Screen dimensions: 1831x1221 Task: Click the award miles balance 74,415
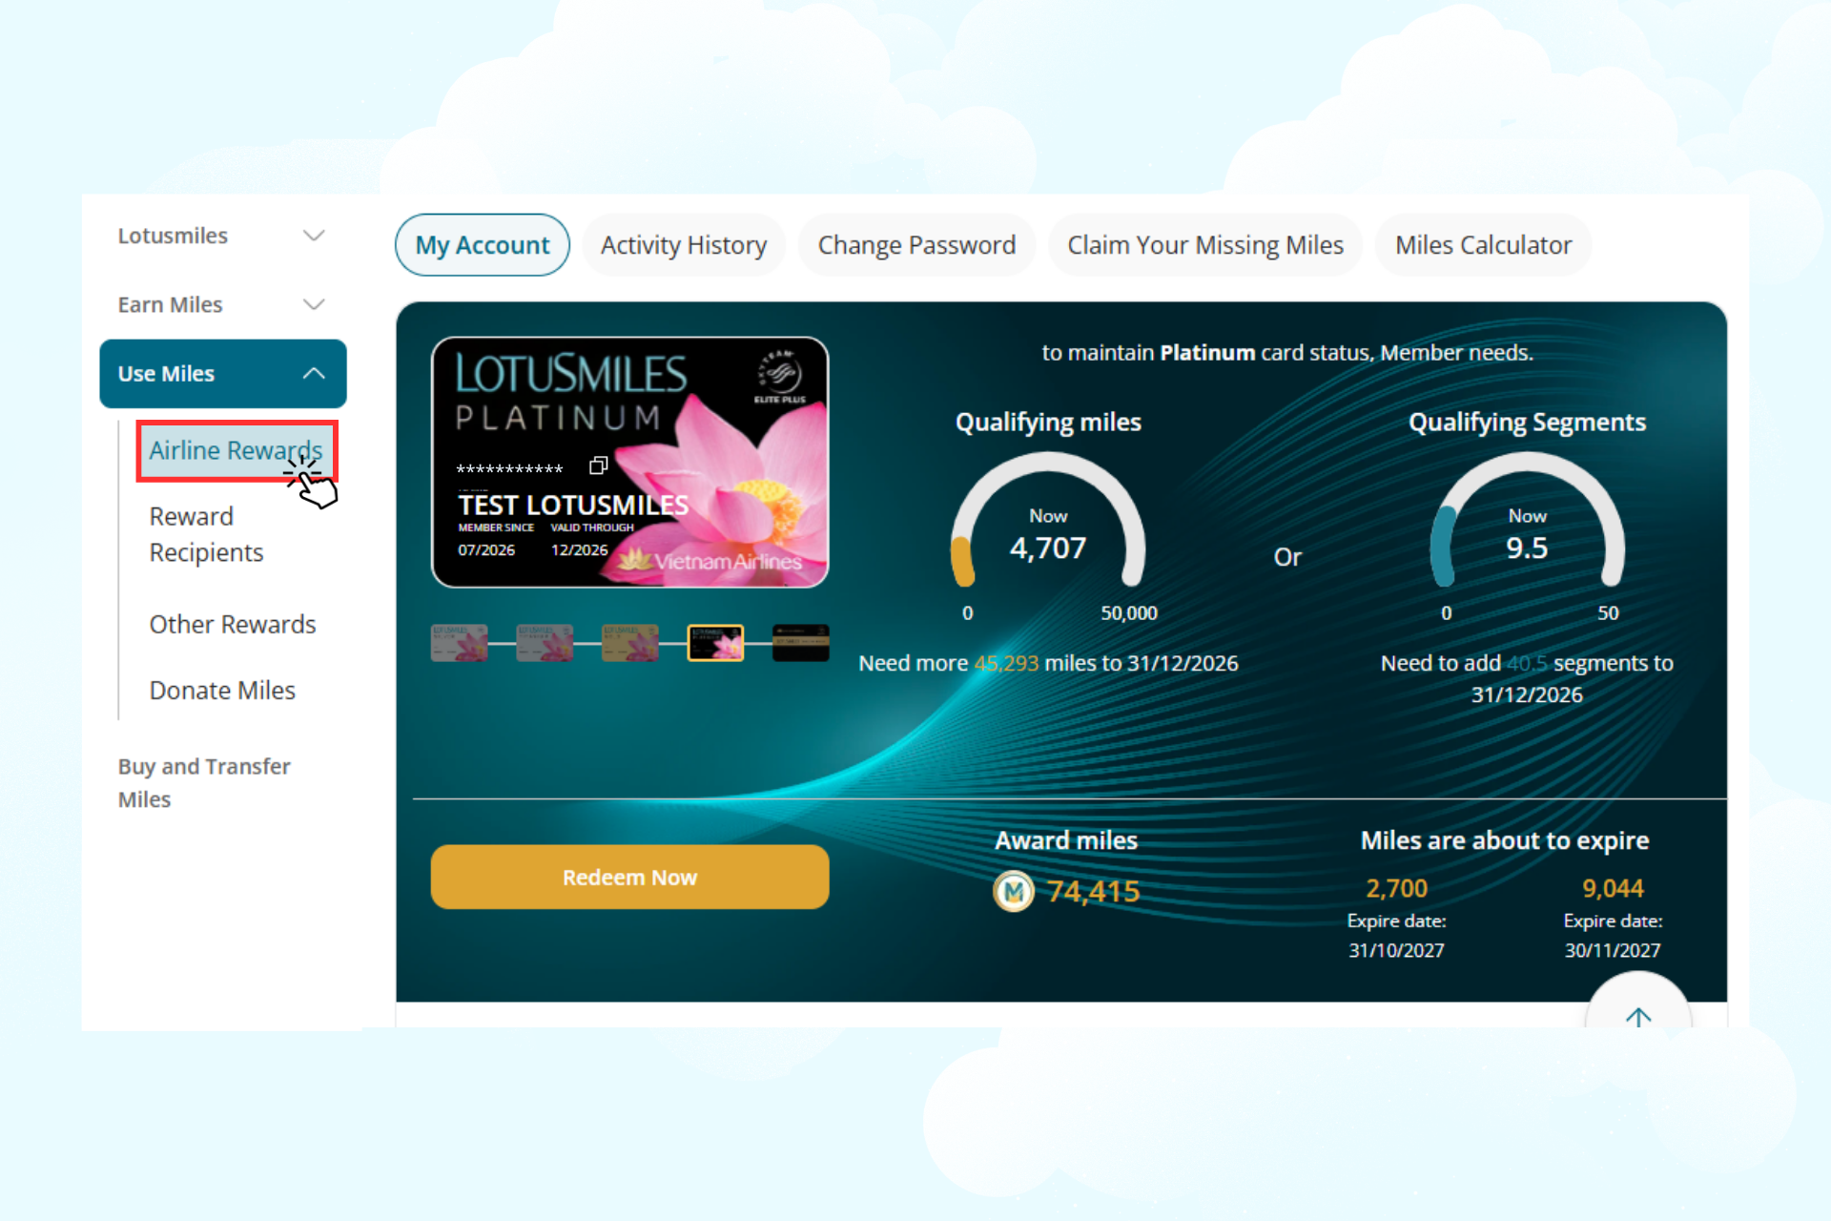tap(1094, 891)
